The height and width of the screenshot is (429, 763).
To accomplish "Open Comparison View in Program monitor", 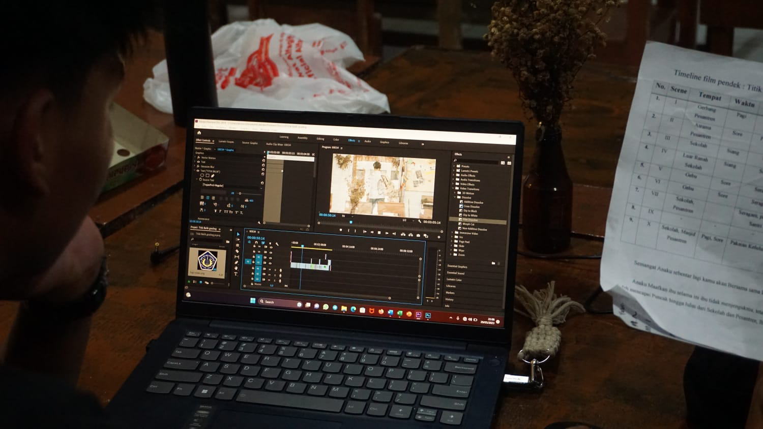I will click(x=426, y=236).
